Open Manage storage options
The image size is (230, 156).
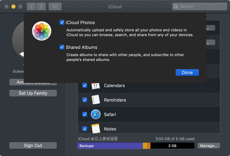point(209,145)
